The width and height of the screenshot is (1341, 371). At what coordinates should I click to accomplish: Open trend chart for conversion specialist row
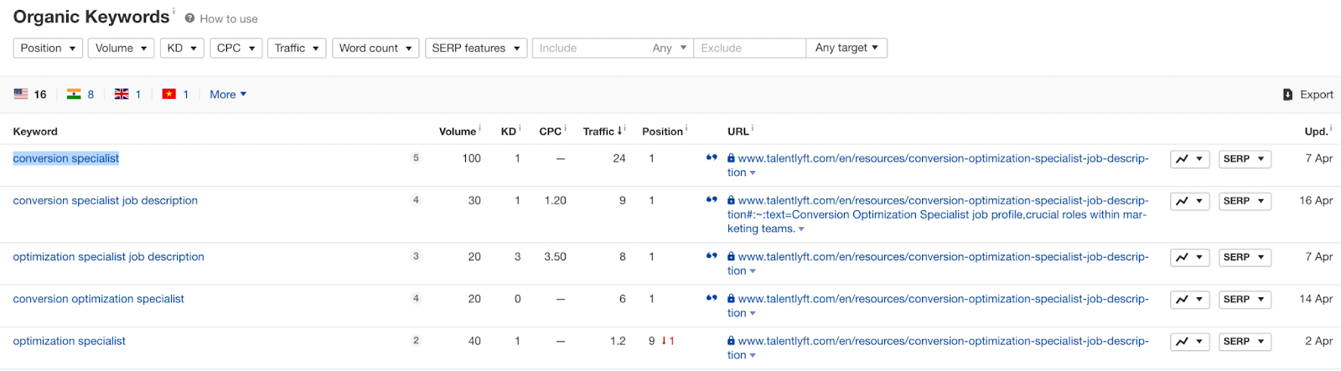(1188, 159)
